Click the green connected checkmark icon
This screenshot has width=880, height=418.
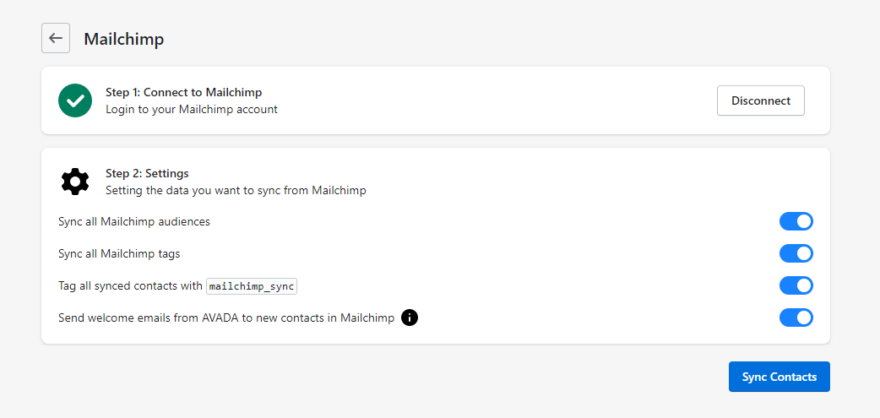coord(75,100)
